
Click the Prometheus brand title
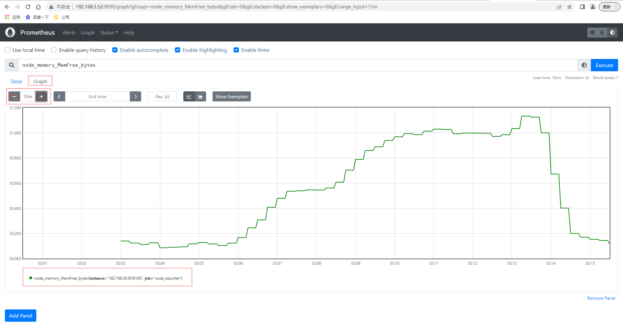pos(38,32)
